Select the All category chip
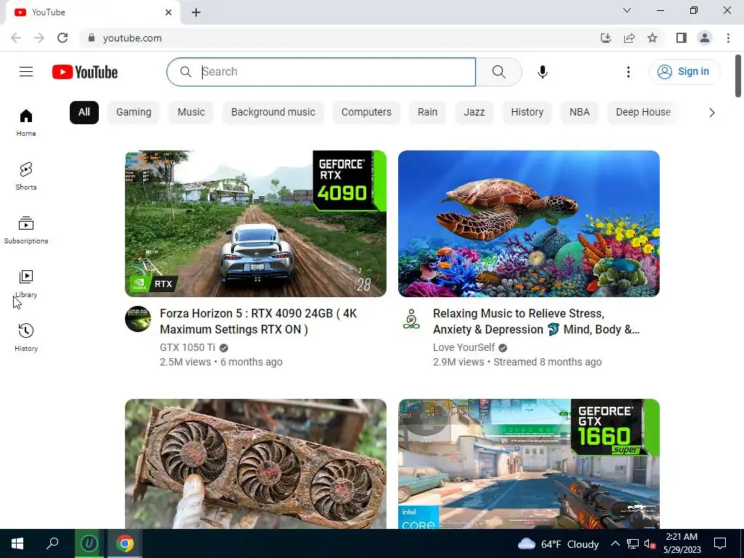The image size is (744, 558). coord(84,113)
